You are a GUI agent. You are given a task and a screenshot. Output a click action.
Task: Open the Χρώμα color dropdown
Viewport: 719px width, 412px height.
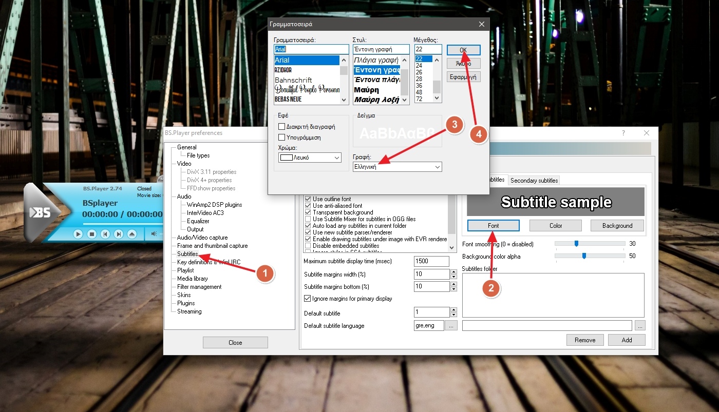pos(310,158)
